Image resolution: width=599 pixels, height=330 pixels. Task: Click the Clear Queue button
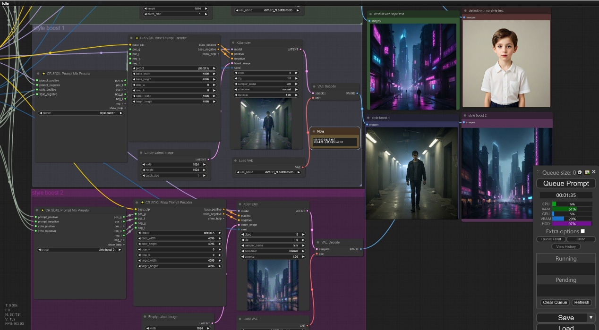pyautogui.click(x=555, y=302)
